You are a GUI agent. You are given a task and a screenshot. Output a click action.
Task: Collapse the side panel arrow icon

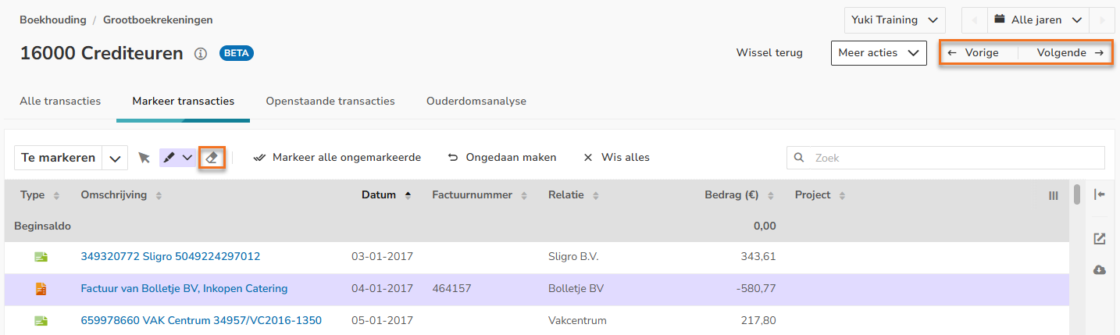[x=1100, y=194]
